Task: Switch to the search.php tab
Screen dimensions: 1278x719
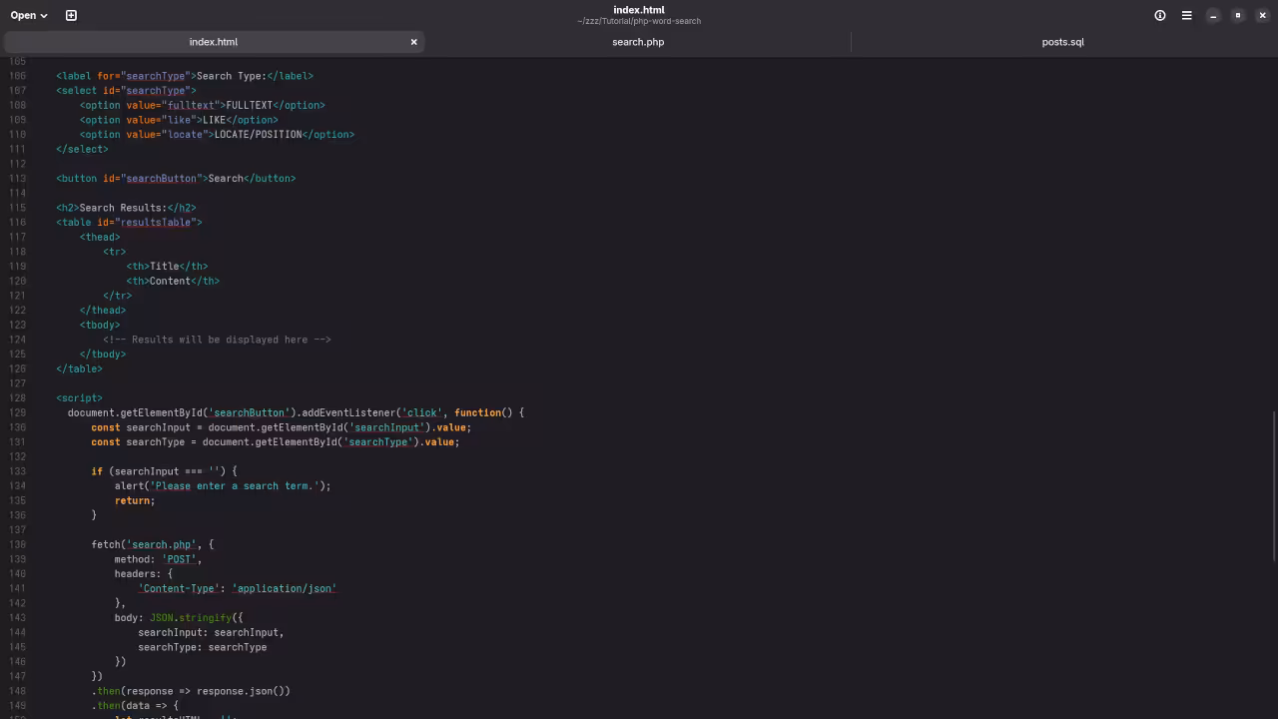Action: (x=638, y=42)
